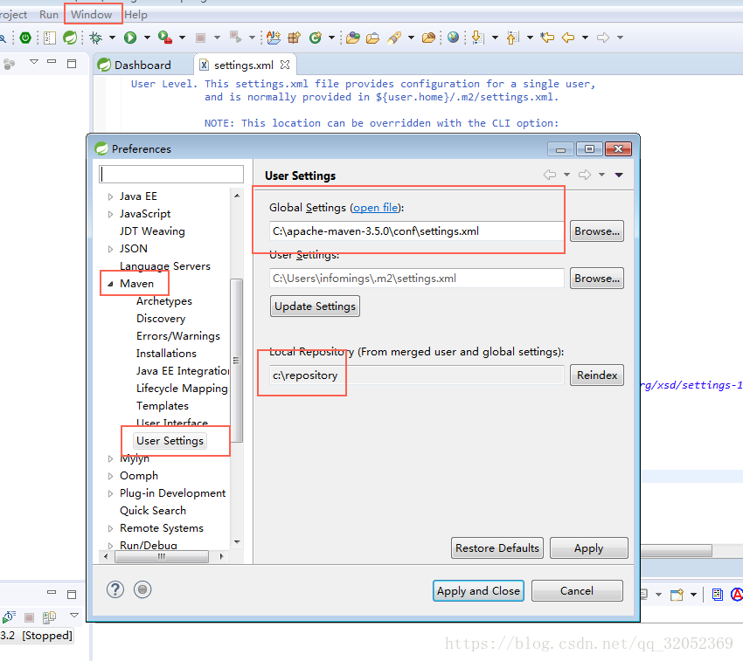Open the search flashlight dropdown arrow
The height and width of the screenshot is (661, 743).
(412, 38)
